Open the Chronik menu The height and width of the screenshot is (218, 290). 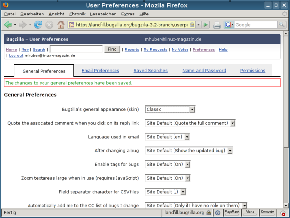pos(77,14)
